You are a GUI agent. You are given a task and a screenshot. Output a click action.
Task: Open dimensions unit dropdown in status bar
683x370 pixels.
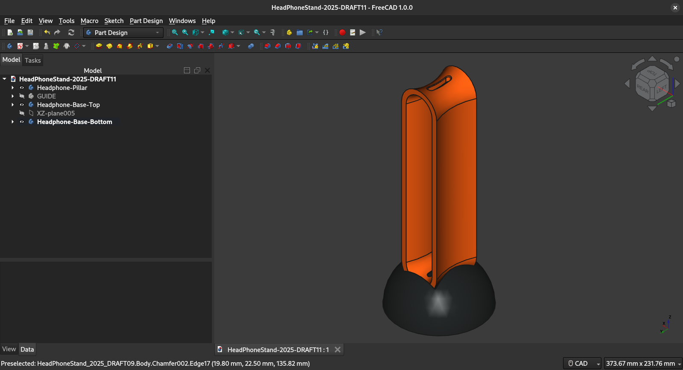click(x=643, y=364)
